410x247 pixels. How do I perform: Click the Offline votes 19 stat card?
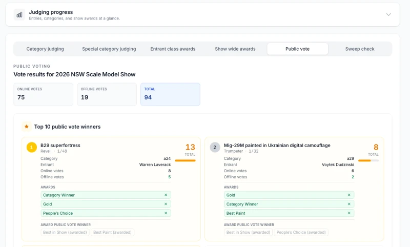[x=107, y=94]
